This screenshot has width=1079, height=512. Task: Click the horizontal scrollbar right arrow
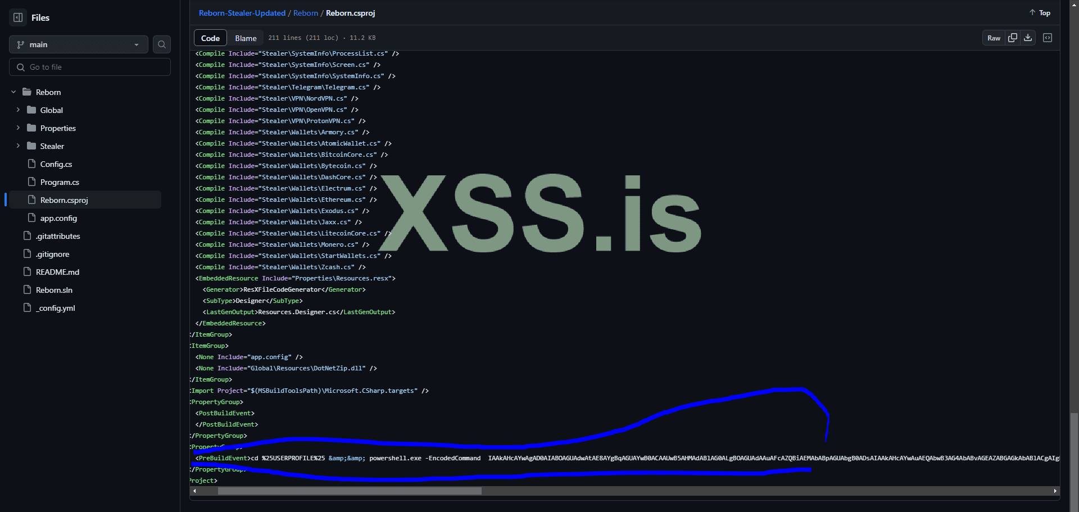tap(1055, 491)
